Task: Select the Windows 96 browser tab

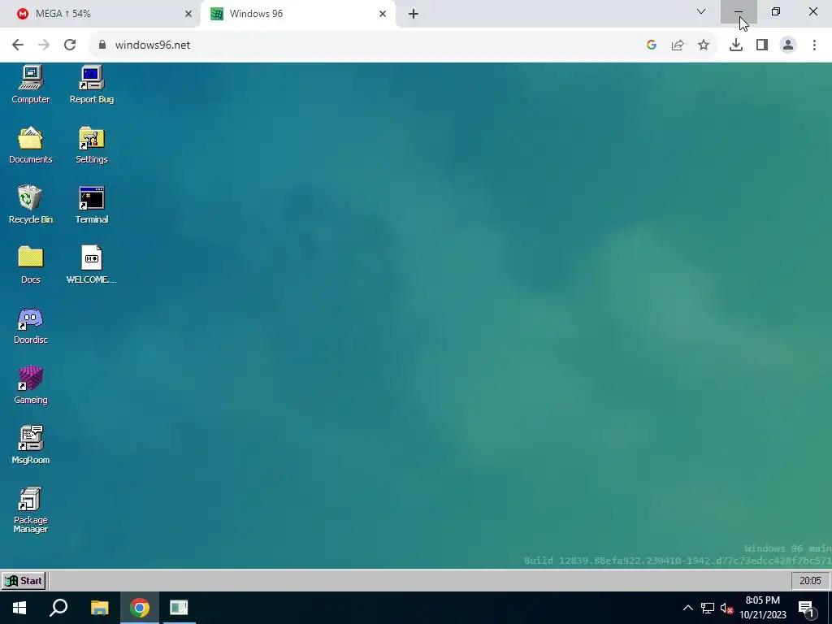Action: pos(297,14)
